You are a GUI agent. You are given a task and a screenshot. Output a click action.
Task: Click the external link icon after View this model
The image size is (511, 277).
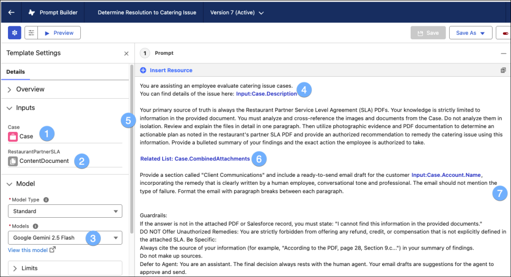point(52,250)
